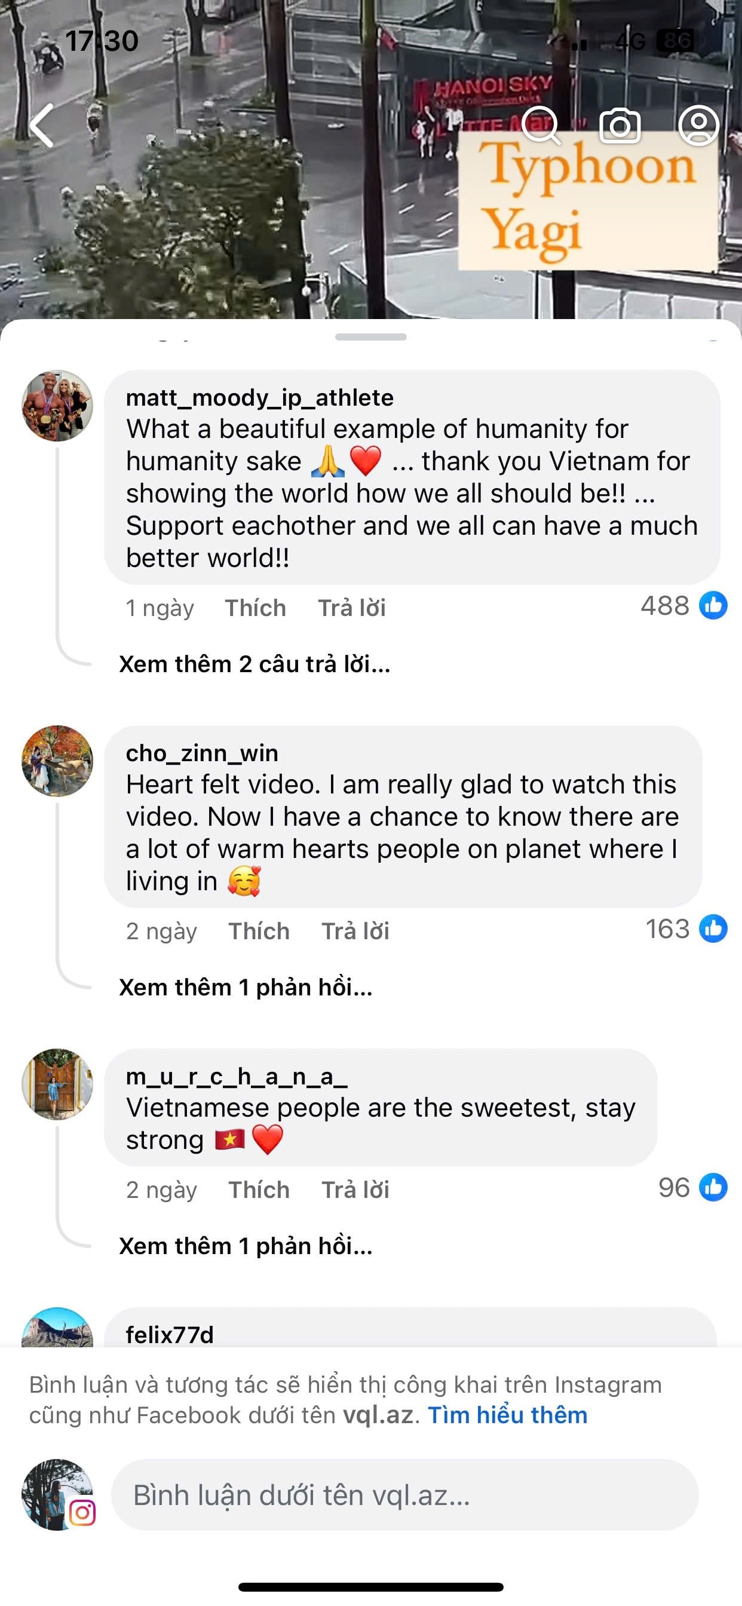Tap the back arrow icon
This screenshot has height=1606, width=742.
[x=42, y=125]
